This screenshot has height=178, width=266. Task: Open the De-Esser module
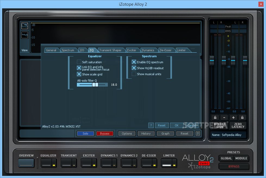pos(146,163)
